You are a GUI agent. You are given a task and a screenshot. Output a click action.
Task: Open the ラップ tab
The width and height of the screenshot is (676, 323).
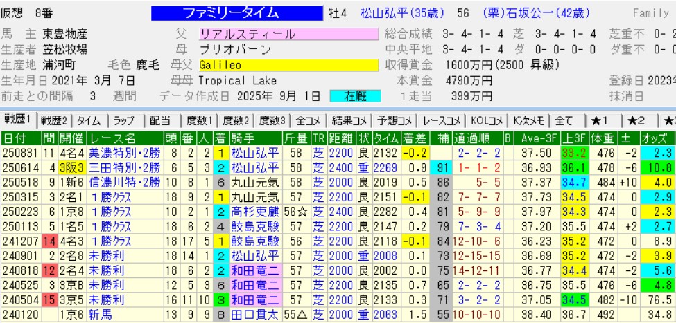pos(125,119)
